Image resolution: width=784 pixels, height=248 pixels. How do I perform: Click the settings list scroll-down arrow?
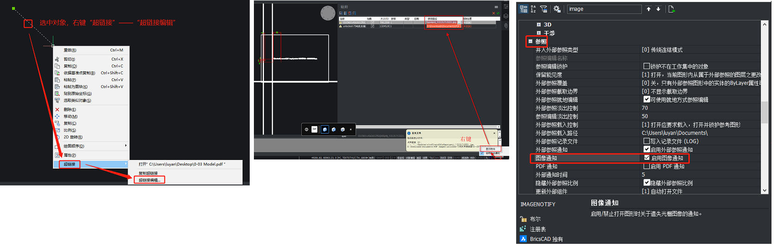(765, 190)
